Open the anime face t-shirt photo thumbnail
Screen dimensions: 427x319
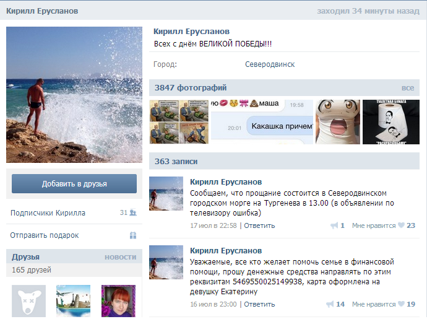338,122
